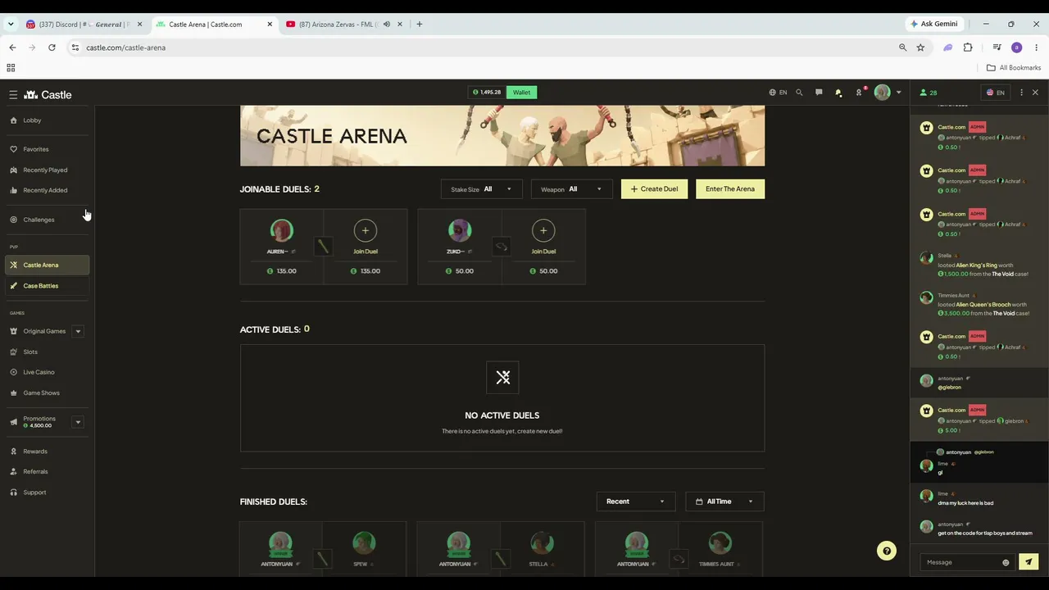The image size is (1049, 590).
Task: Show the 28 online users
Action: pos(929,93)
